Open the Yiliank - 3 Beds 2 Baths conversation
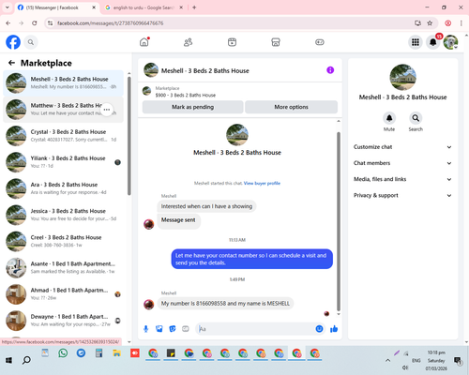The width and height of the screenshot is (469, 375). pos(63,162)
